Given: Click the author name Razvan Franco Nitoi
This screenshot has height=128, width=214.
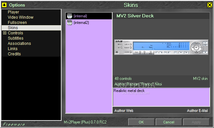Looking at the screenshot, I should tap(144, 84).
